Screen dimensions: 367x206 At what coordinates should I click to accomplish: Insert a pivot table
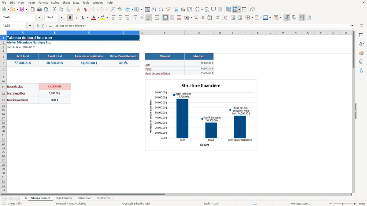190,9
